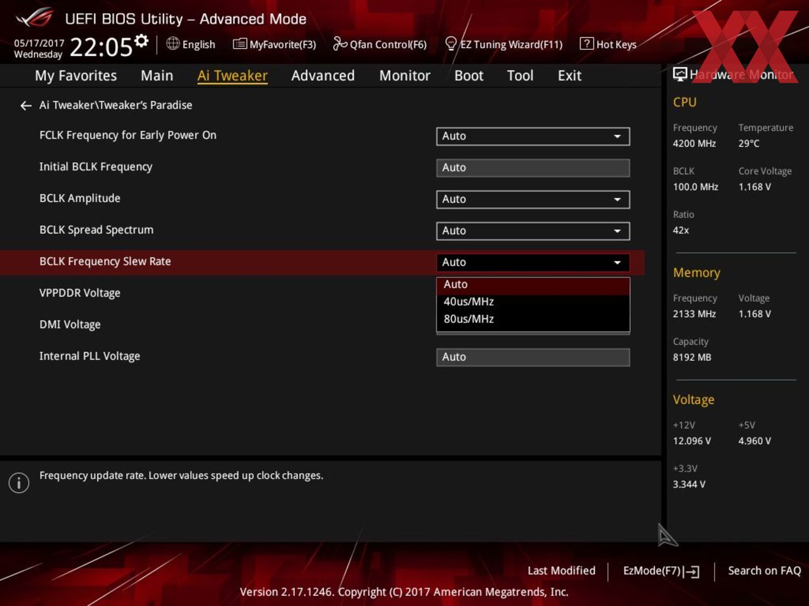Switch to My Favorites tab
Viewport: 809px width, 606px height.
click(x=76, y=75)
